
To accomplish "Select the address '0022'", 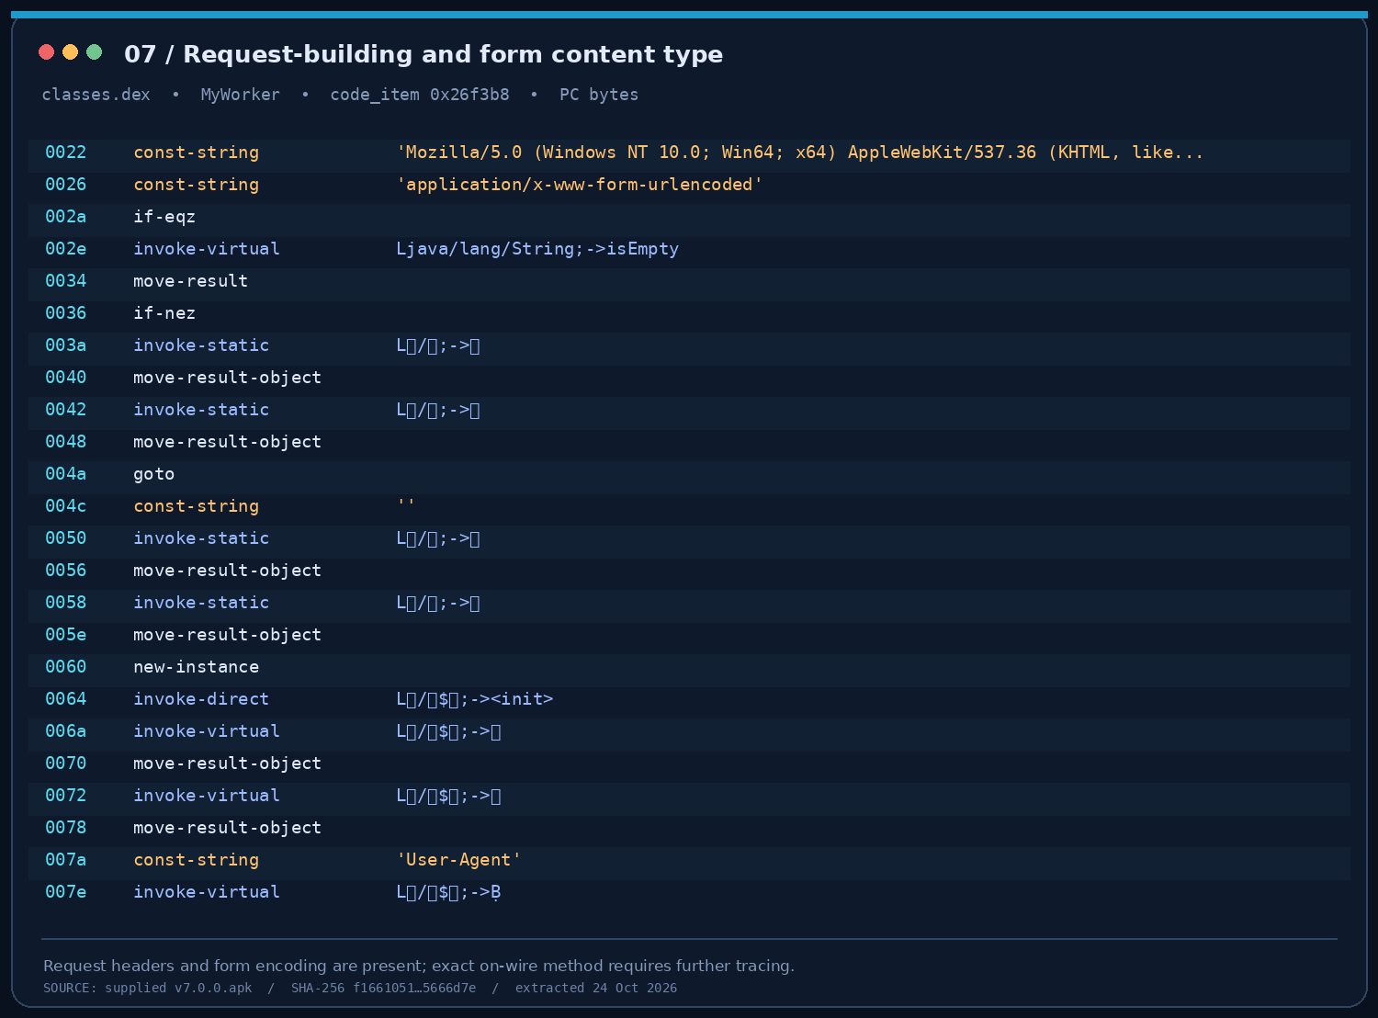I will 66,153.
